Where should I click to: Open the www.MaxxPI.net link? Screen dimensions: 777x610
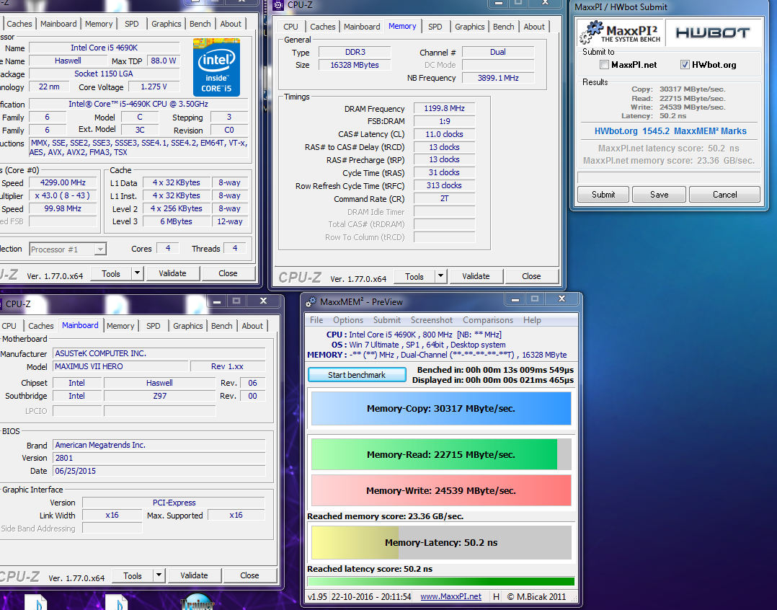coord(450,596)
